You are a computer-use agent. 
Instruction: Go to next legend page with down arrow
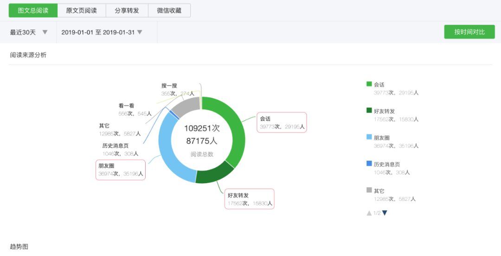(x=385, y=213)
